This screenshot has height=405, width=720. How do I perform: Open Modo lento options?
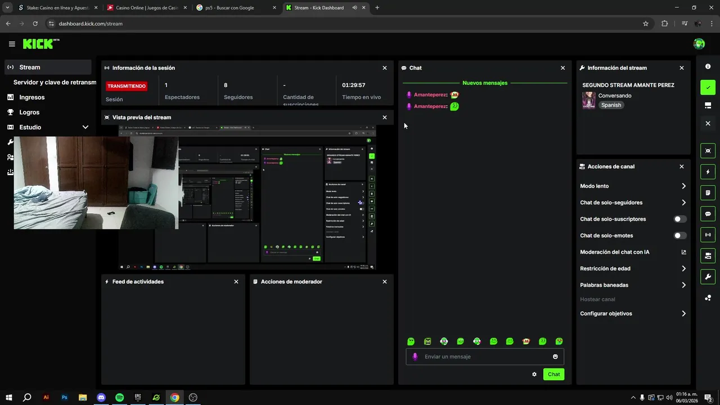pyautogui.click(x=633, y=186)
